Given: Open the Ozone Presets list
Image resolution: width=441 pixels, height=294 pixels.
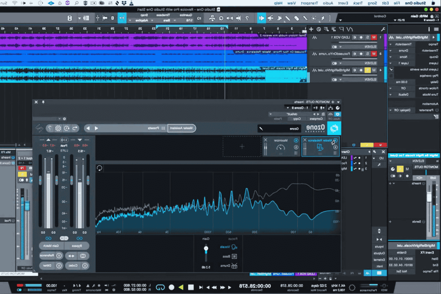Looking at the screenshot, I should [157, 128].
